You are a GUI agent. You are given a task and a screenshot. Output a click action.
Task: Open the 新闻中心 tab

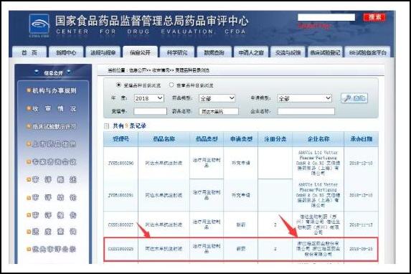point(66,52)
